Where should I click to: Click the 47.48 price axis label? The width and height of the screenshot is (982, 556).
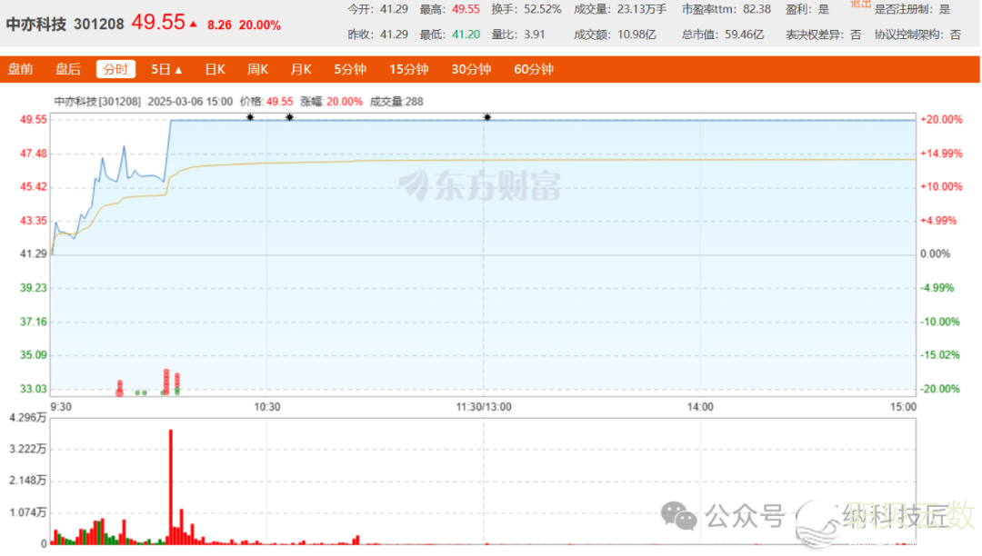[34, 154]
